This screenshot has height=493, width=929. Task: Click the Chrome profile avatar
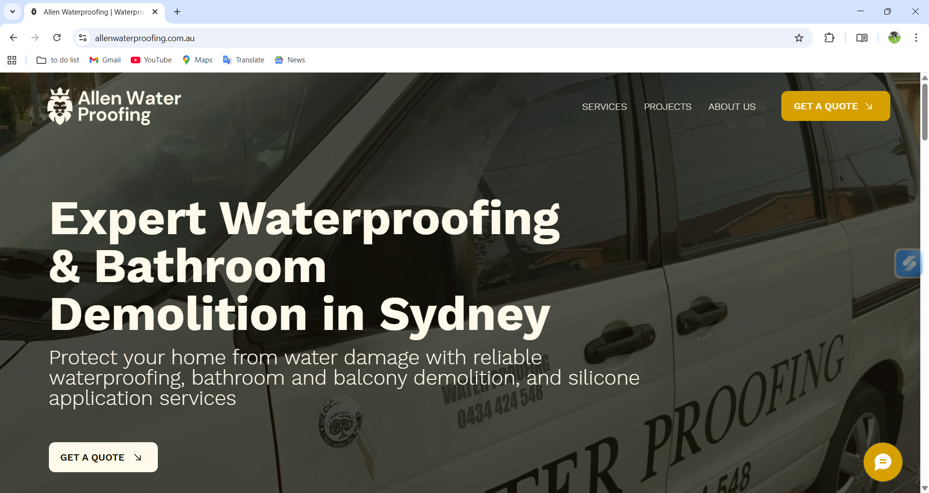894,38
